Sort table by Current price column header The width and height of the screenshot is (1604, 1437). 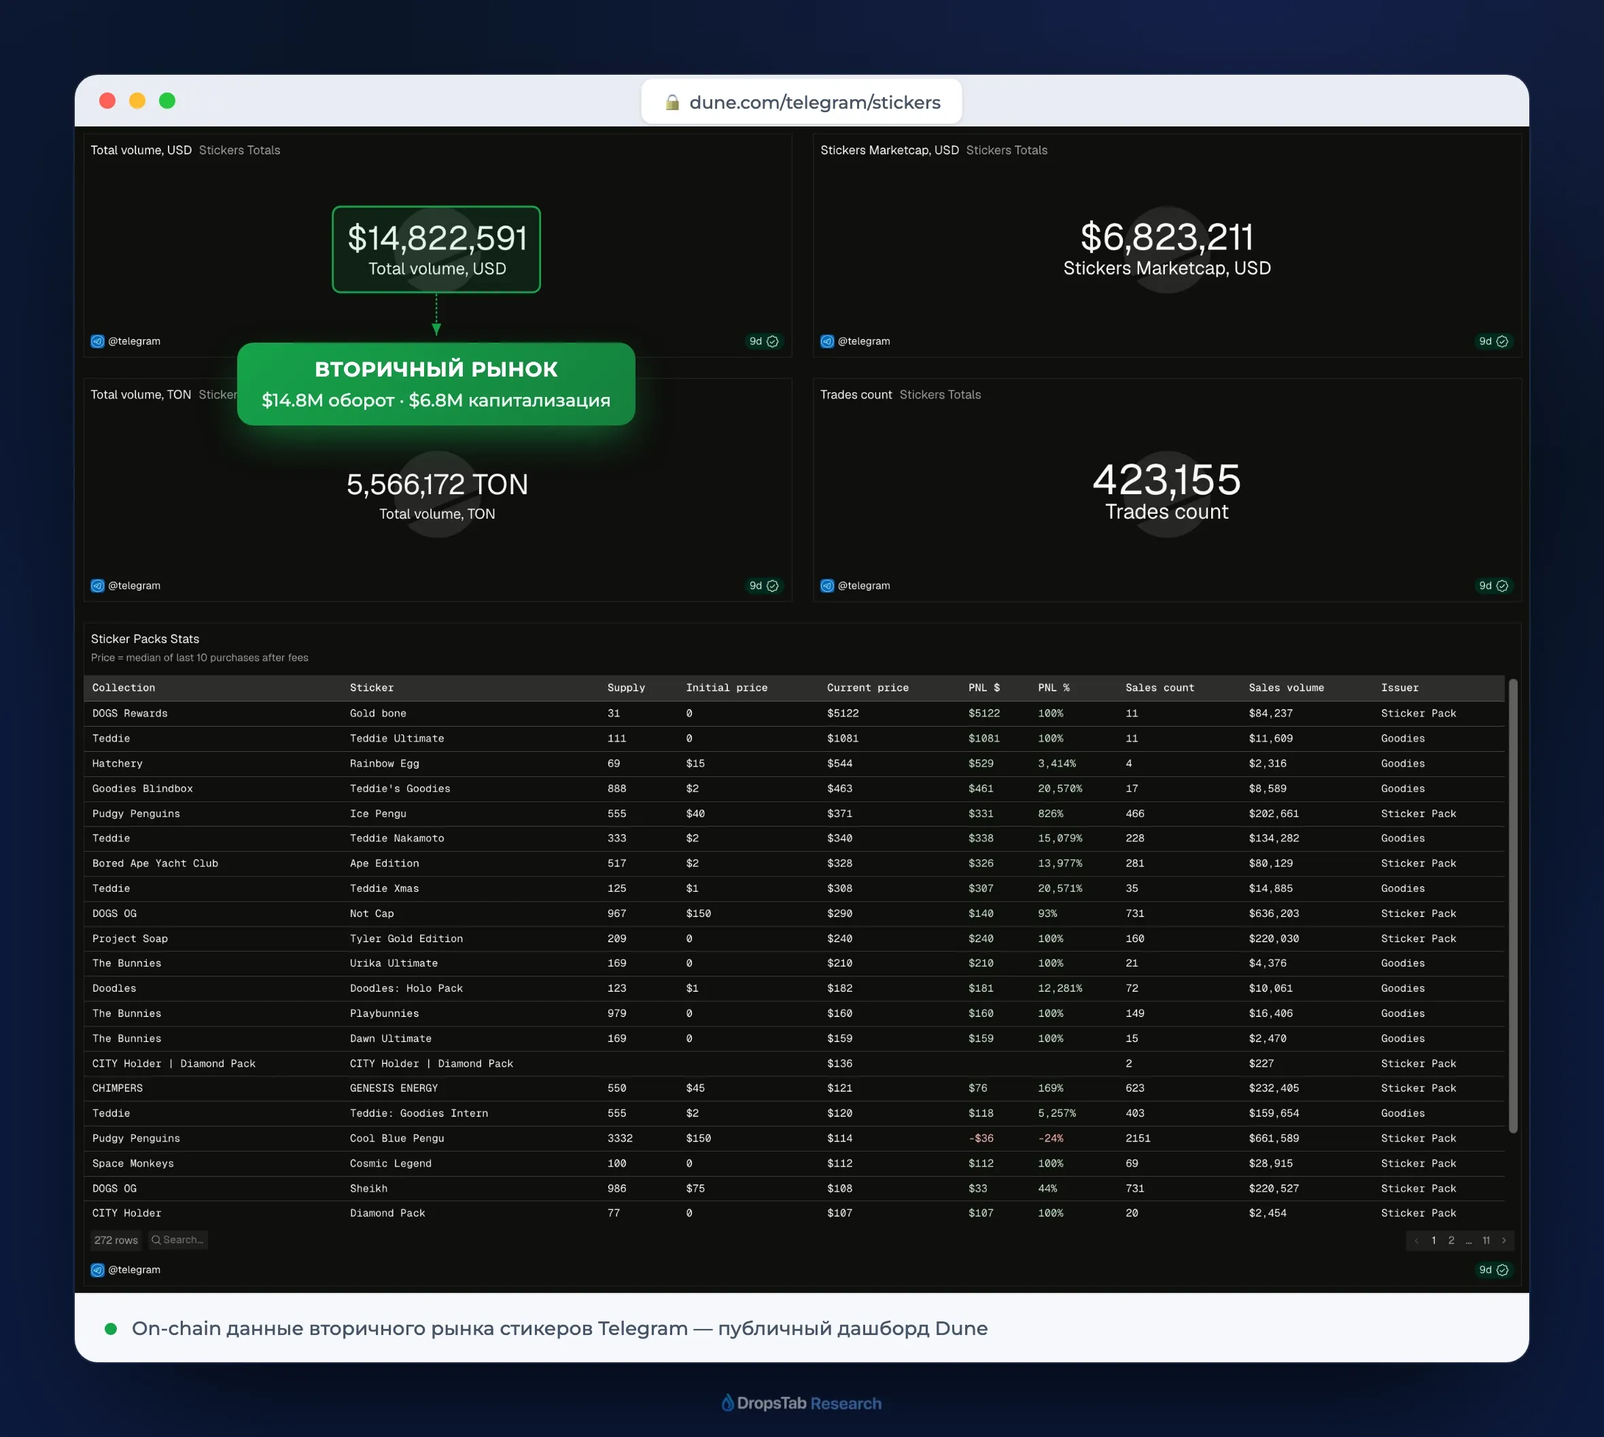coord(867,688)
